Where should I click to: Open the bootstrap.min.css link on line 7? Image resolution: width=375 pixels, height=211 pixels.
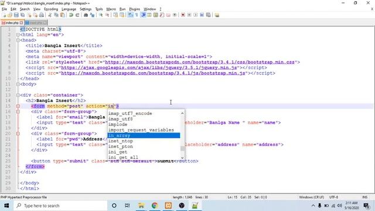point(200,62)
